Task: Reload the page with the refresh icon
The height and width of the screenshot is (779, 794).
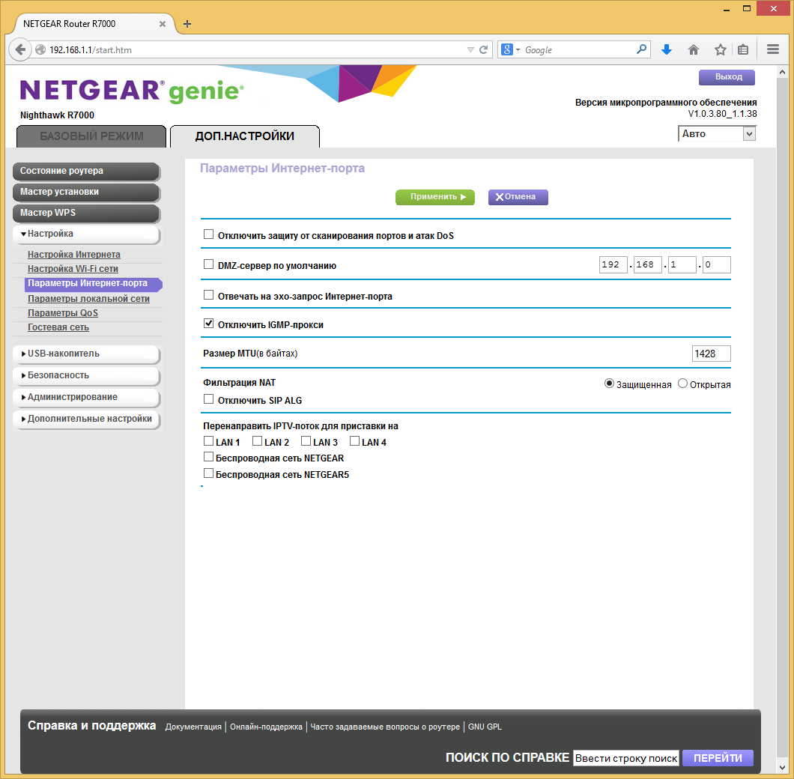Action: pyautogui.click(x=484, y=49)
